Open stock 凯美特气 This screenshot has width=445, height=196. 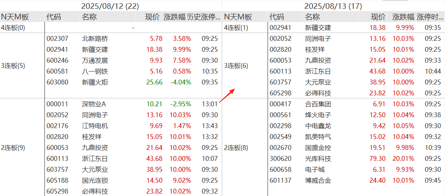click(318, 137)
